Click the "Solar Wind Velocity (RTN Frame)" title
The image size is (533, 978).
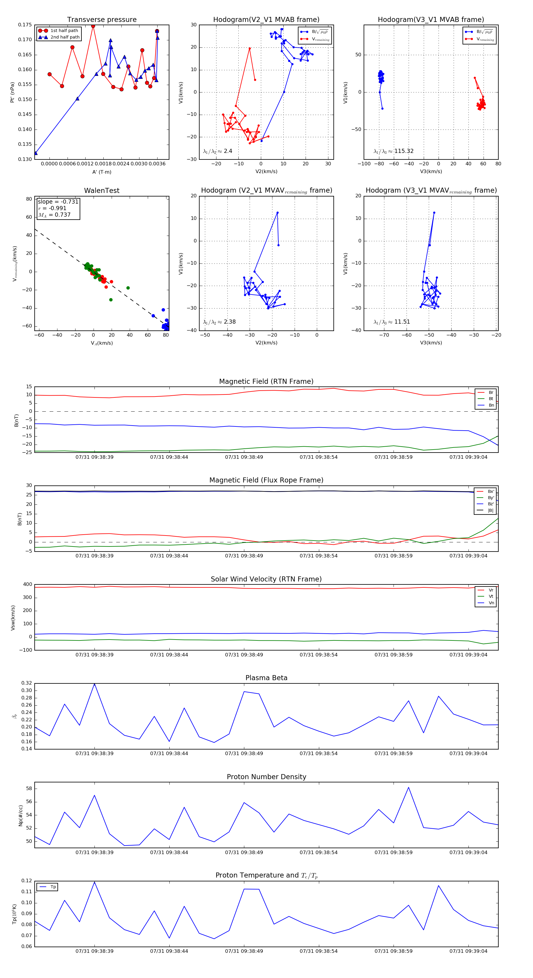click(x=266, y=579)
